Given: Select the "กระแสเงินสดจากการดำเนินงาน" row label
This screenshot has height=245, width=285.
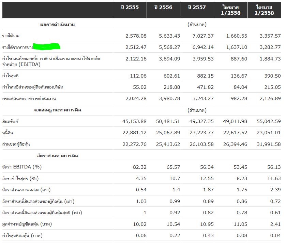Looking at the screenshot, I should 29,99.
